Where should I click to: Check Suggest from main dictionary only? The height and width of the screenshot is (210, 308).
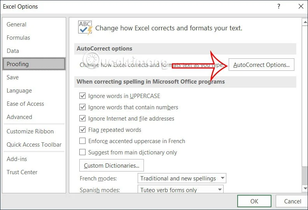pos(82,152)
